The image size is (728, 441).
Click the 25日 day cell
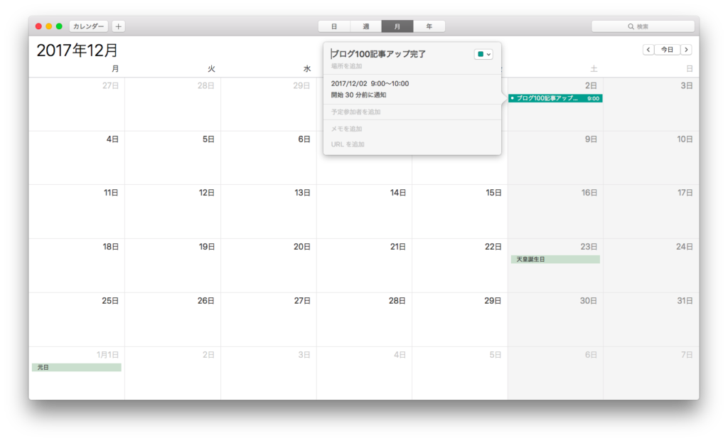click(77, 319)
